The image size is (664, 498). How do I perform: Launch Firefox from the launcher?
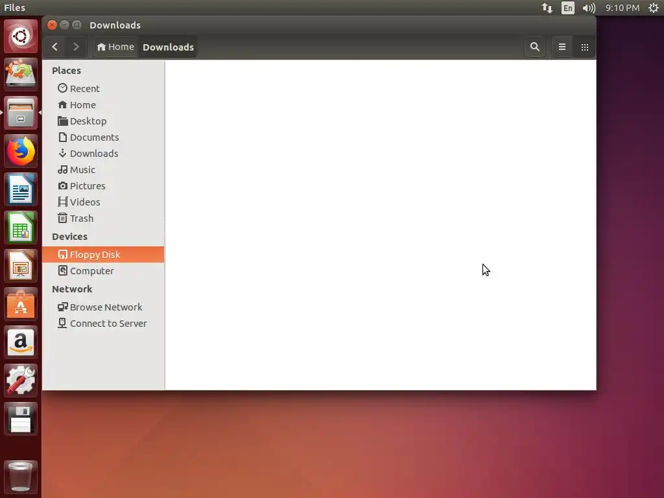[x=21, y=151]
